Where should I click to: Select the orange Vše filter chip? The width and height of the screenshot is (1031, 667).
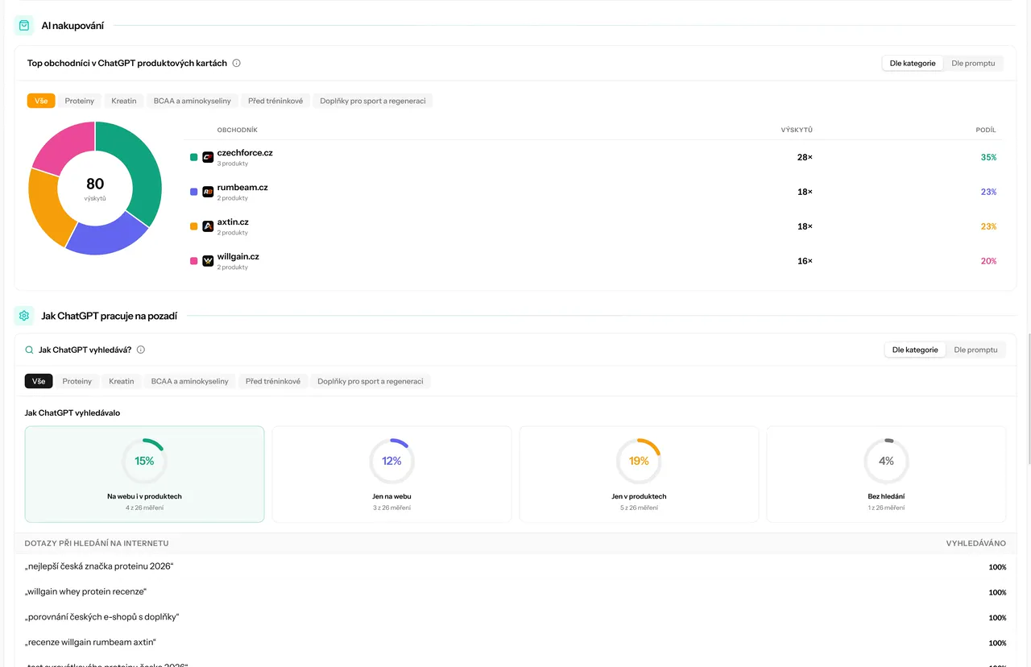coord(41,101)
